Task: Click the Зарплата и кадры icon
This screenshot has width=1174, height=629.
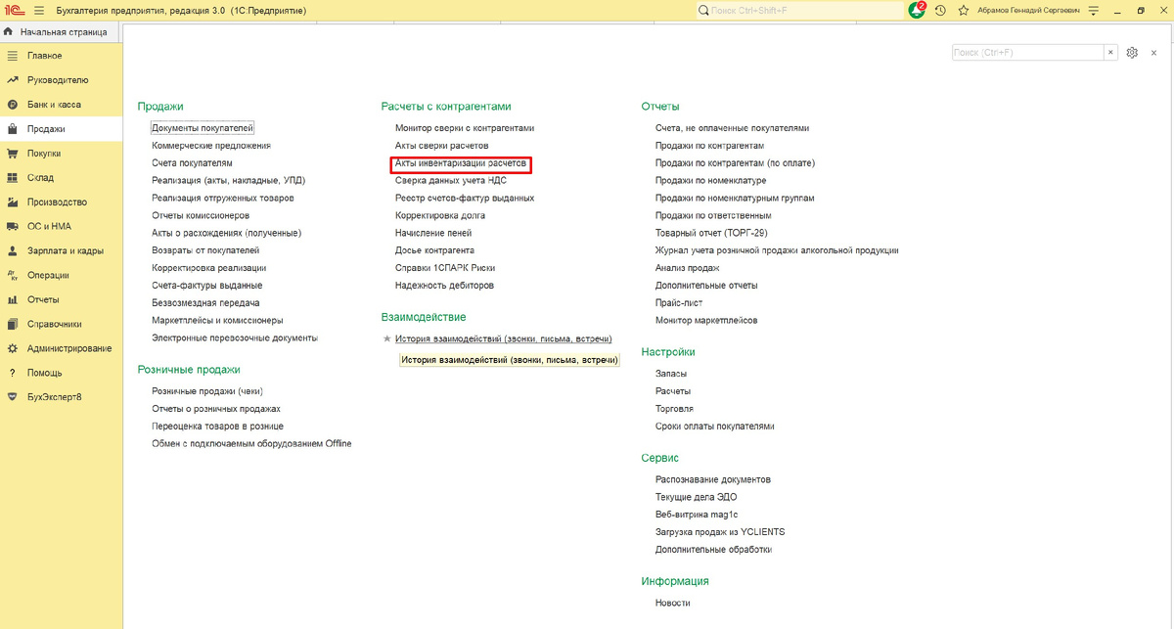Action: click(12, 250)
